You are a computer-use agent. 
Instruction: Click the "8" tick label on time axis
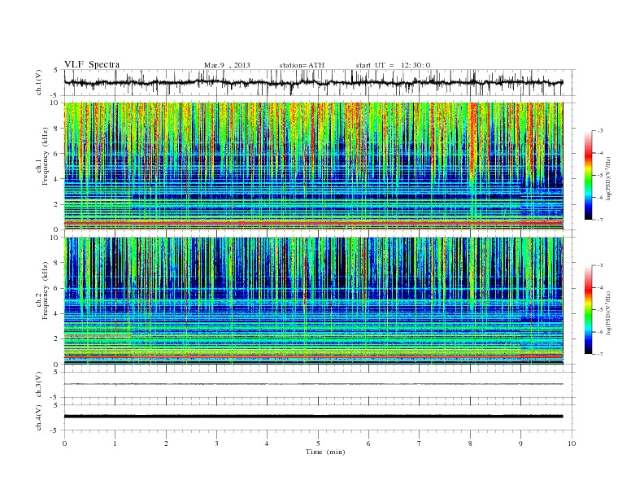[x=470, y=443]
